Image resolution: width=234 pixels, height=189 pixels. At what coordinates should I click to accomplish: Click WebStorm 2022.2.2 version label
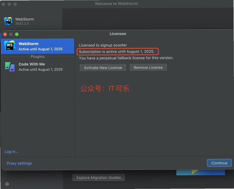point(22,24)
